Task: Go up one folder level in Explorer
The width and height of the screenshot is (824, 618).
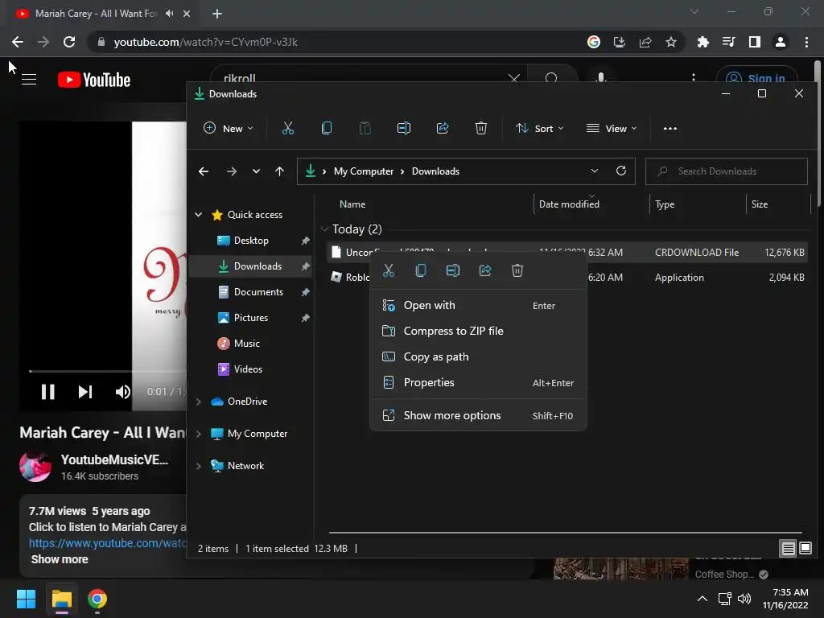Action: 279,171
